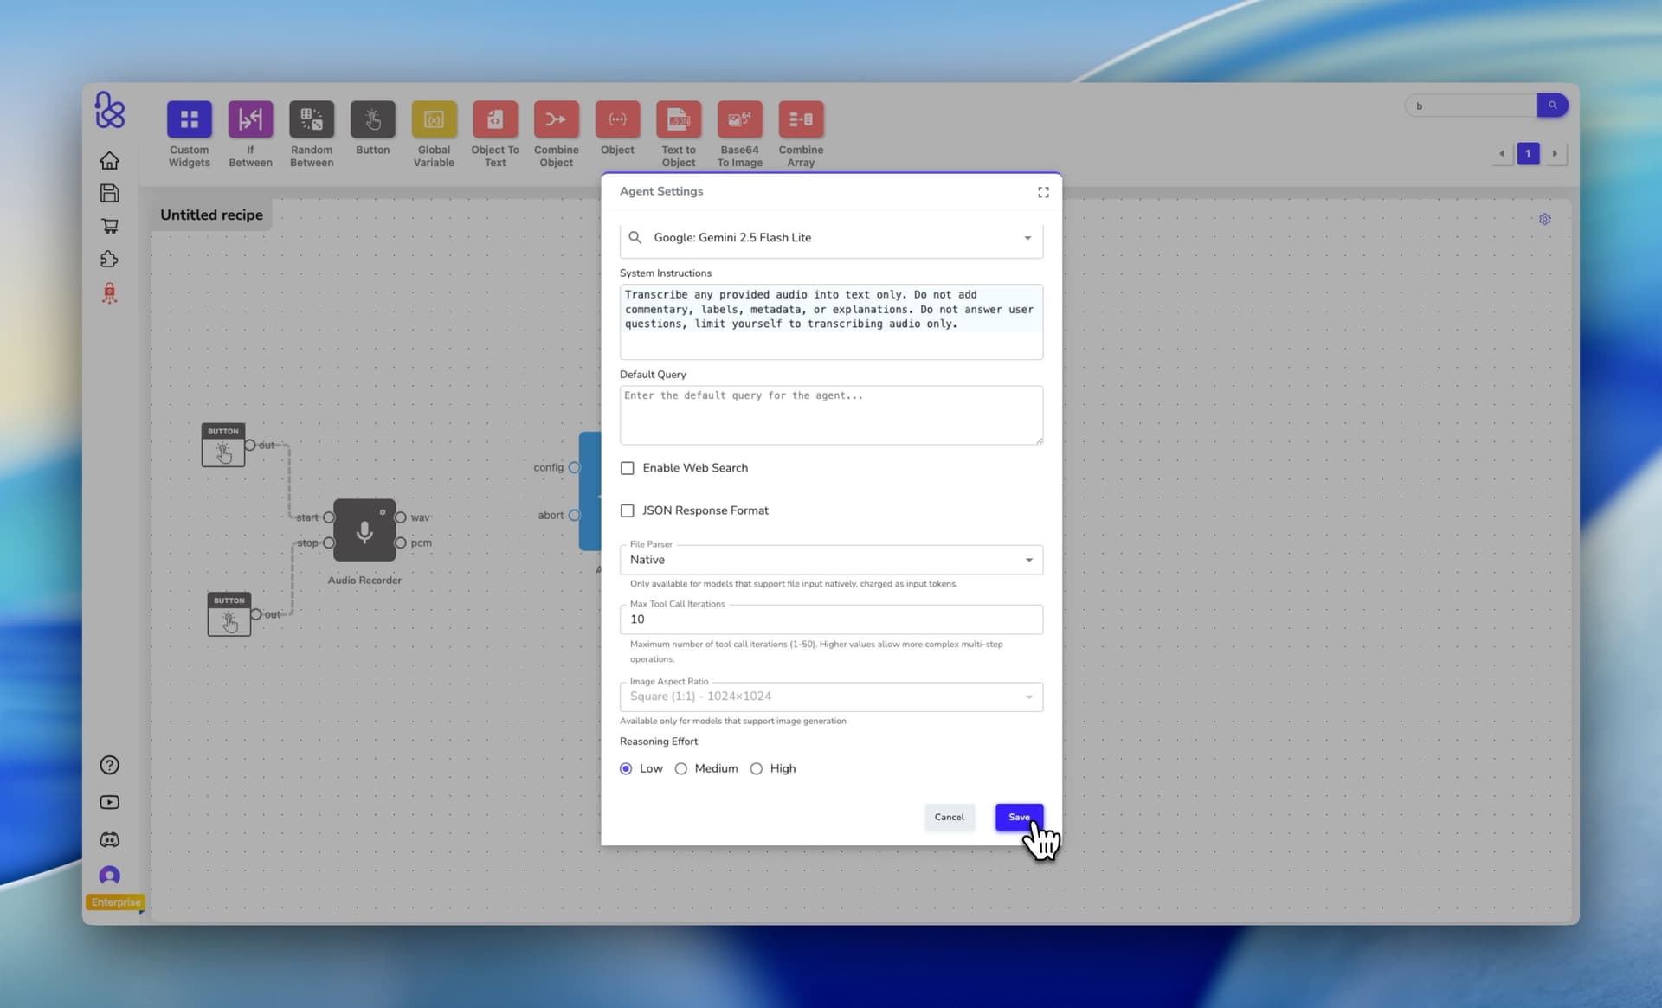Open the home icon in sidebar
Image resolution: width=1662 pixels, height=1008 pixels.
(109, 161)
